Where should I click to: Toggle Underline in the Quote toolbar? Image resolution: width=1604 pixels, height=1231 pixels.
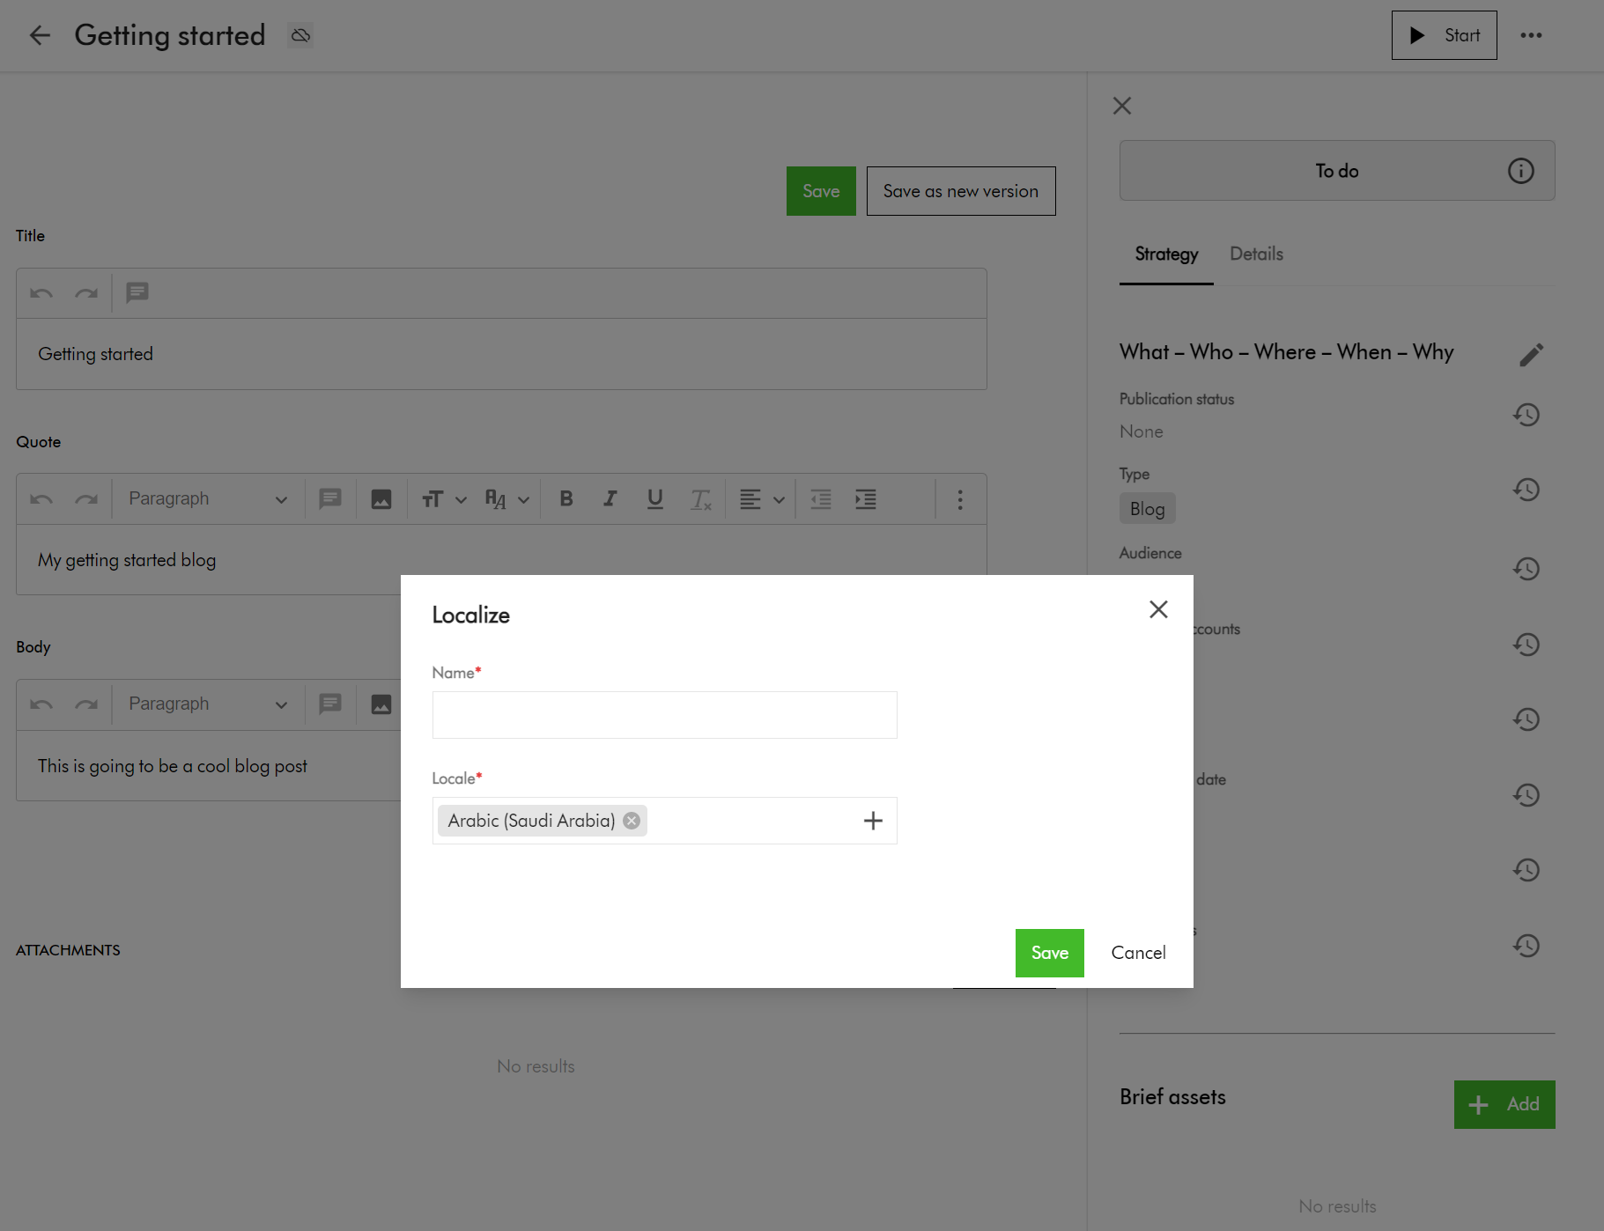coord(654,499)
